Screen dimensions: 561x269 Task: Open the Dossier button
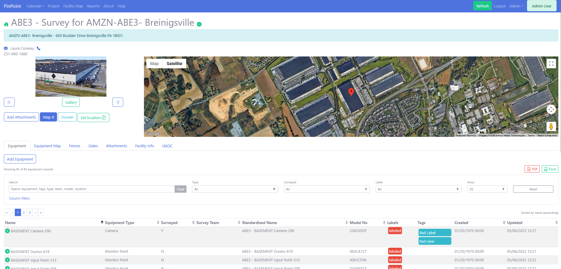coord(67,117)
